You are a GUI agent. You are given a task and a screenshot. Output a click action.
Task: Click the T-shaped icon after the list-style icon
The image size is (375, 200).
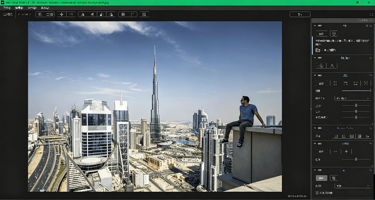tap(132, 14)
